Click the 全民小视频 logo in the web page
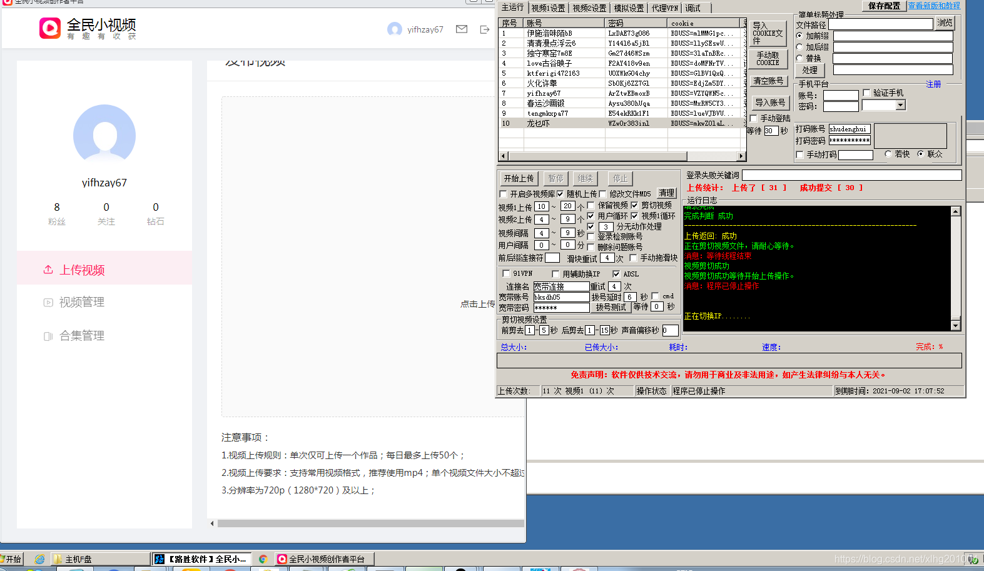The width and height of the screenshot is (984, 571). coord(88,28)
